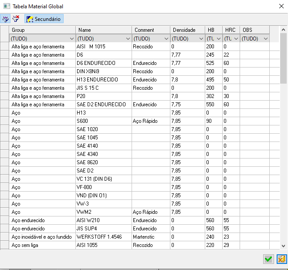
Task: Click Aço Rápido comment in S600 row
Action: point(151,121)
